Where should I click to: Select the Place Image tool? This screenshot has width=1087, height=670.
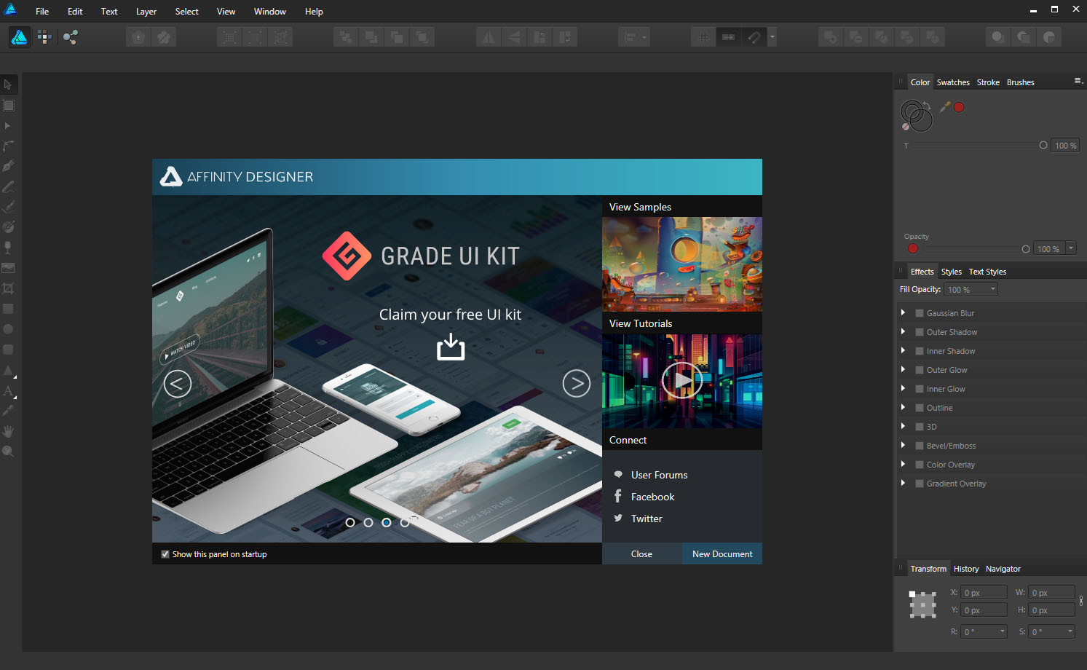[8, 268]
